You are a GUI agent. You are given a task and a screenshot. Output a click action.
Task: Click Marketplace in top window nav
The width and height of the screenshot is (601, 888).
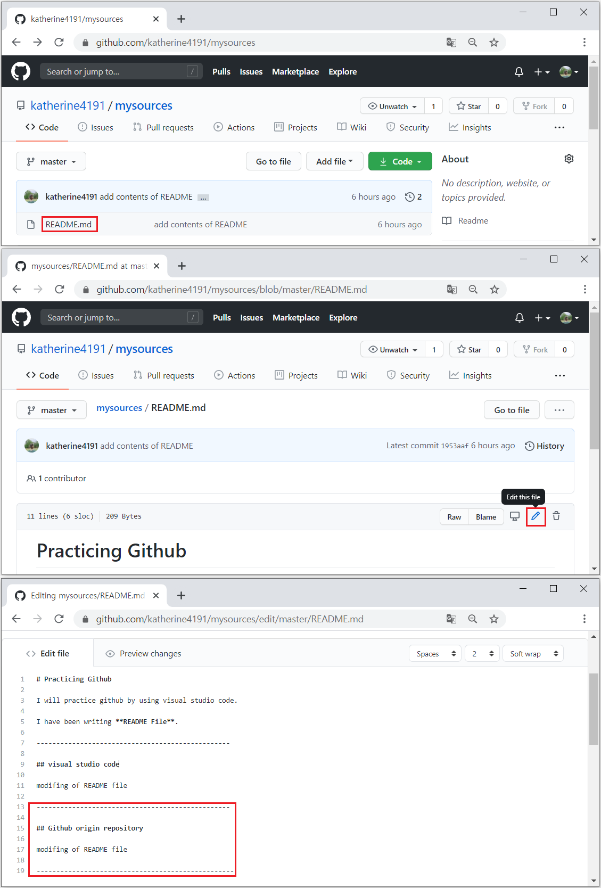click(295, 72)
